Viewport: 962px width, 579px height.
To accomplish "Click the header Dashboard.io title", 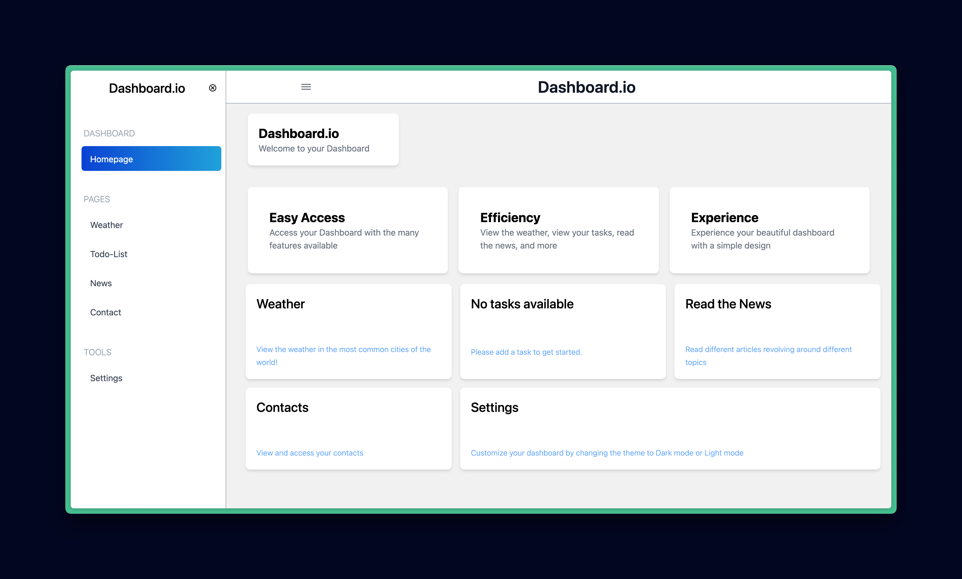I will pyautogui.click(x=587, y=87).
